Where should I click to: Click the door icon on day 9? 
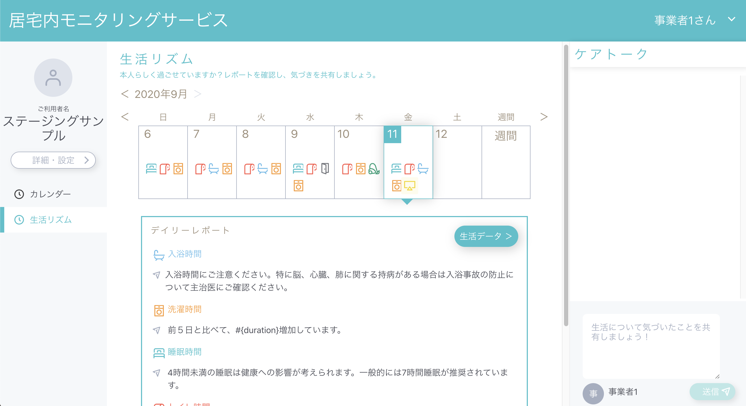click(325, 168)
